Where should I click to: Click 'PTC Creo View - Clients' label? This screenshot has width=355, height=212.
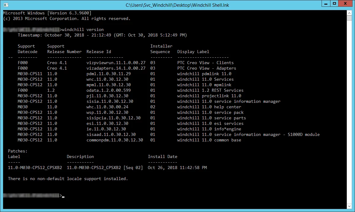205,63
